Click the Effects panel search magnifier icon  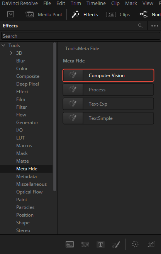(x=140, y=25)
